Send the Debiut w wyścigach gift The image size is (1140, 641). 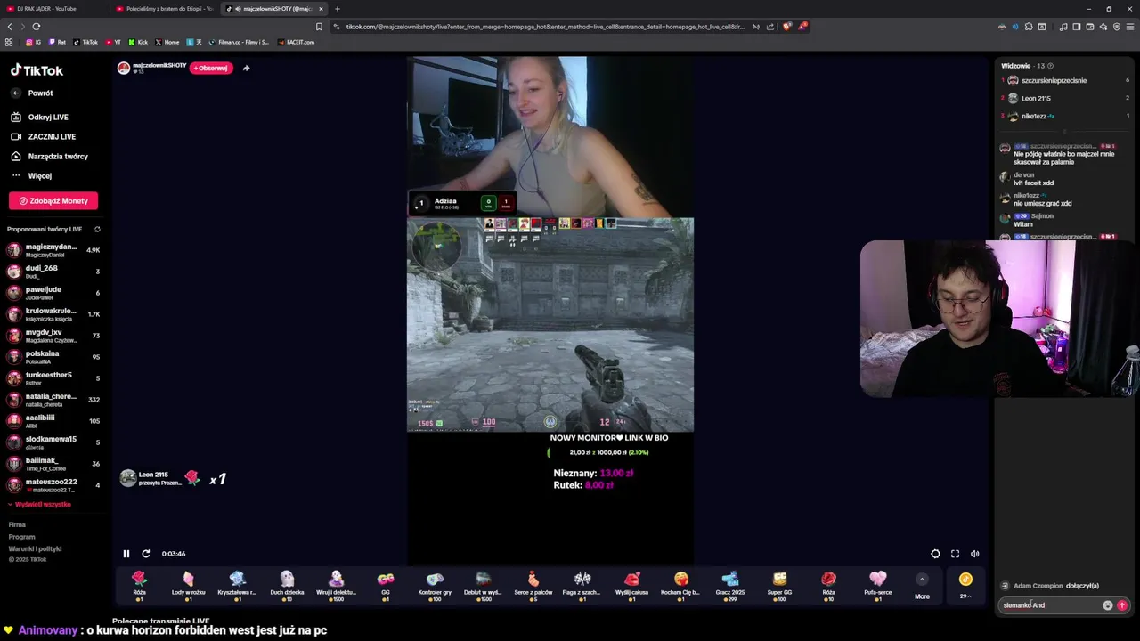click(483, 587)
